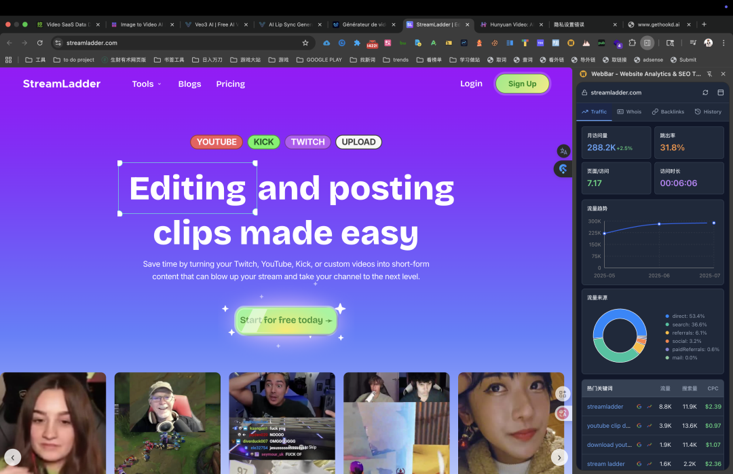Open the Submit bookmark

click(683, 60)
